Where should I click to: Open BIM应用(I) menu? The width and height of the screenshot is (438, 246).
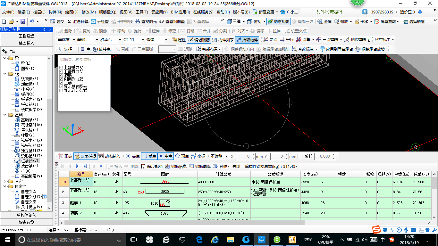[x=181, y=12]
